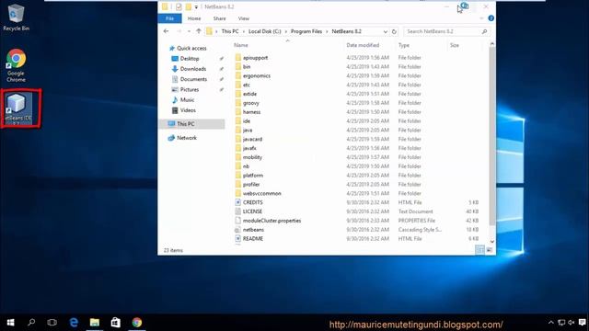
Task: Select Documents in navigation pane
Action: click(193, 79)
